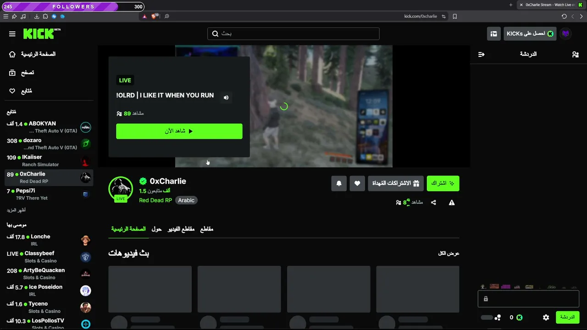
Task: Select 0xCharlie in followed channels list
Action: pyautogui.click(x=49, y=178)
